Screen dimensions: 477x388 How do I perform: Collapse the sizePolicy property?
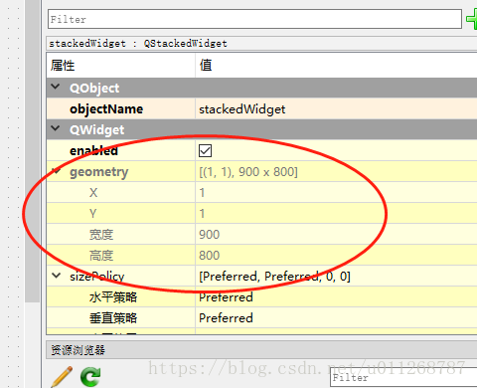pyautogui.click(x=57, y=276)
